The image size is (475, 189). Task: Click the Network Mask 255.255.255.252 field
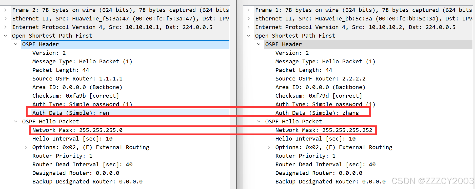pos(324,130)
